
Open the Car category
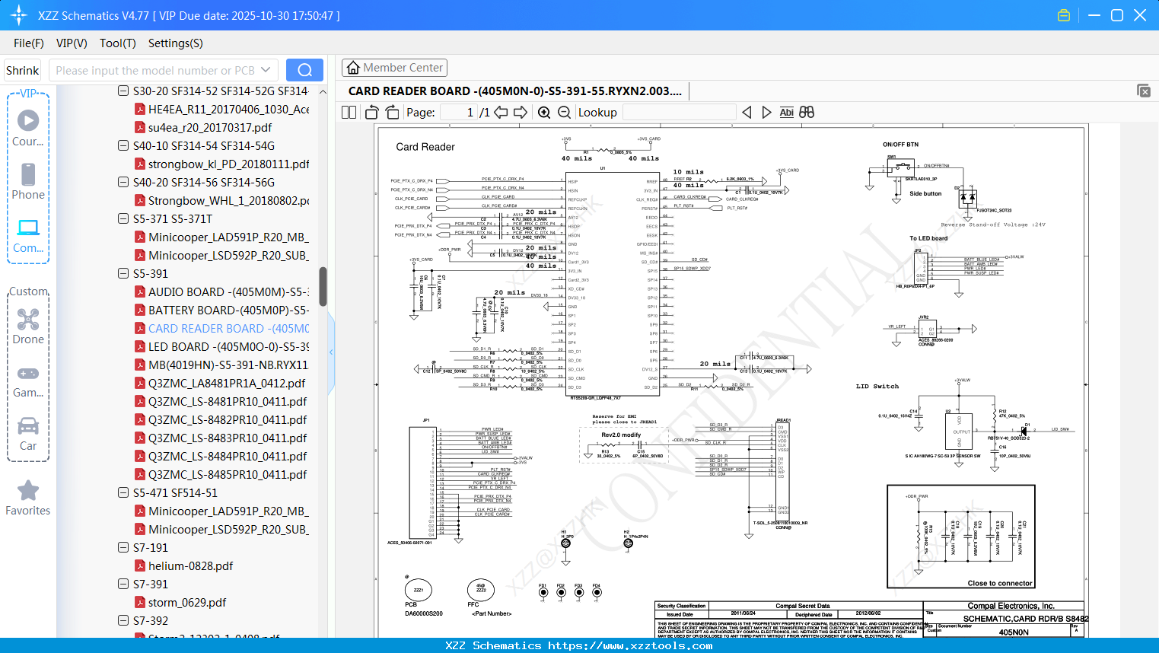[x=28, y=434]
